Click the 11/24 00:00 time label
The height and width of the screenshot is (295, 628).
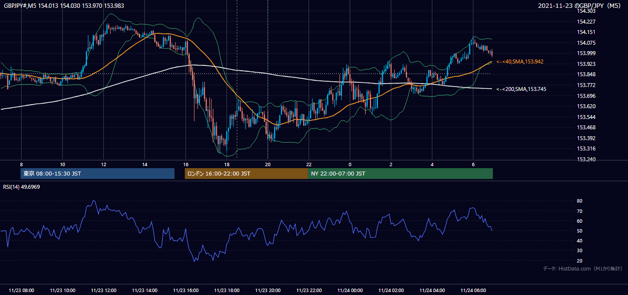tap(349, 291)
